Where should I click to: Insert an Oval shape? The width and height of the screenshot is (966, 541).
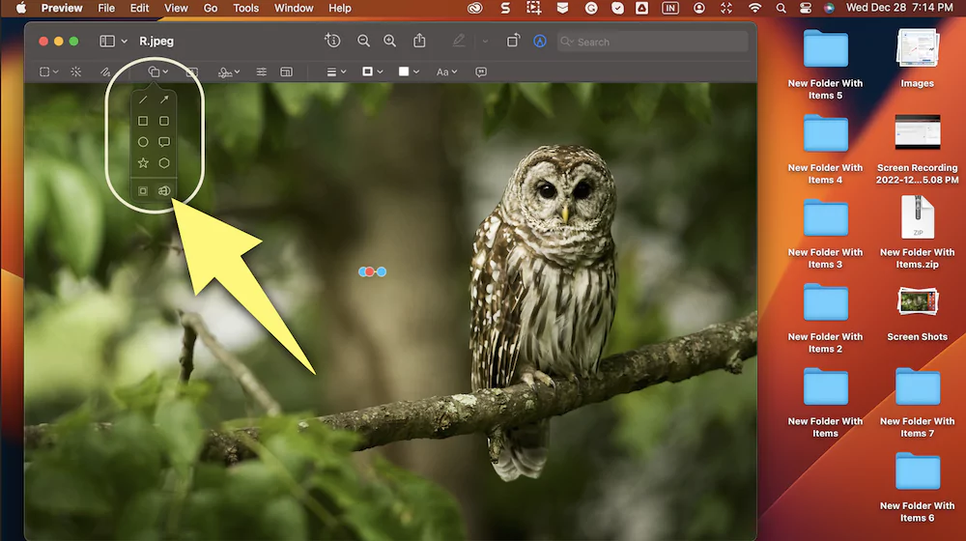(143, 142)
